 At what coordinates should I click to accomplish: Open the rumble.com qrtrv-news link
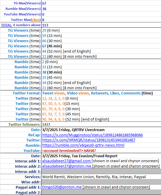click(83, 145)
